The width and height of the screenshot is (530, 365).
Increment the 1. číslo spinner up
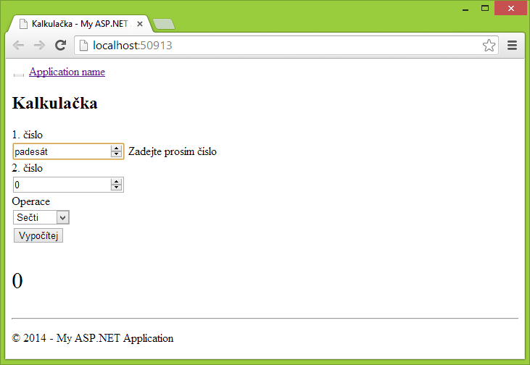tap(116, 148)
